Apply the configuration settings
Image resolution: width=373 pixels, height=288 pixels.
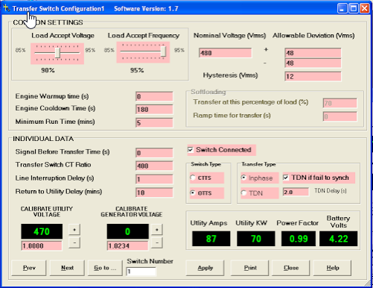pos(205,268)
